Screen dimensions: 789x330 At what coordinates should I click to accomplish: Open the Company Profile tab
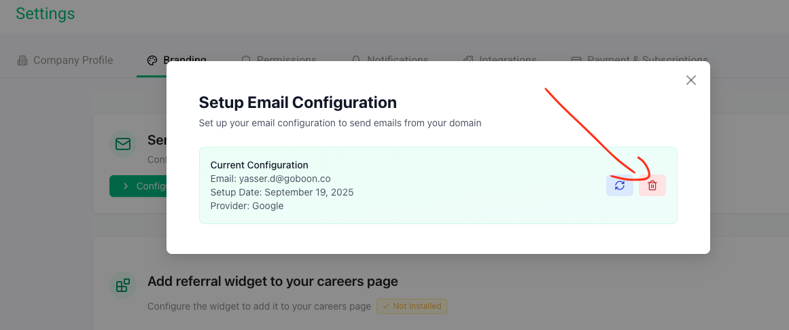(x=73, y=60)
